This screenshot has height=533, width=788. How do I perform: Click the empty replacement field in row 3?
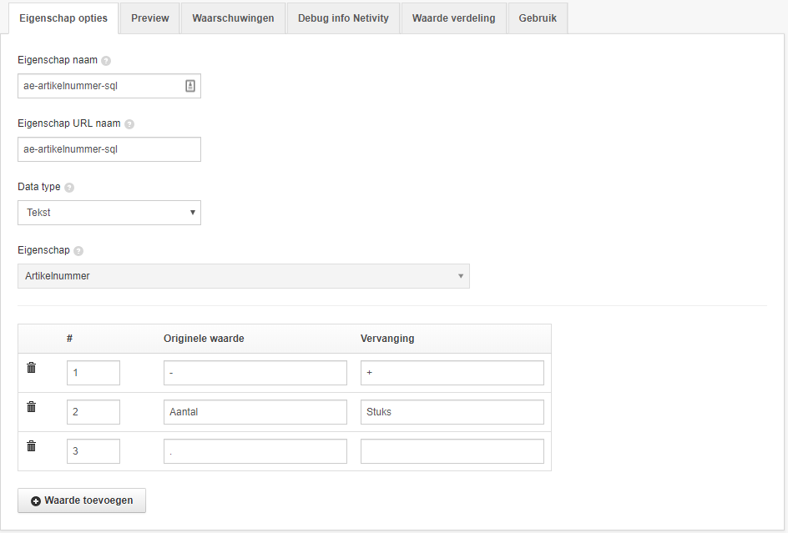(452, 451)
